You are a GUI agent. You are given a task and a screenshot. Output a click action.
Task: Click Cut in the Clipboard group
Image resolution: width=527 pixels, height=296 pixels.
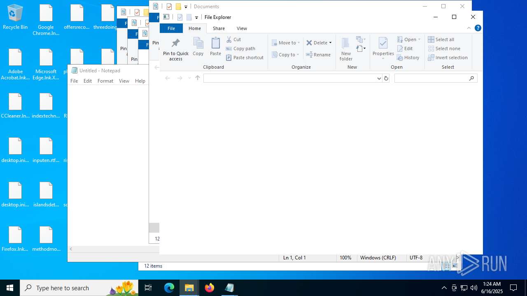pos(233,39)
